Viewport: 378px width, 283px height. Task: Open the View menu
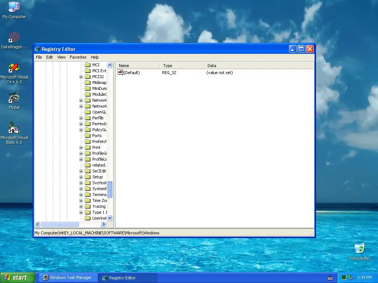pos(61,57)
